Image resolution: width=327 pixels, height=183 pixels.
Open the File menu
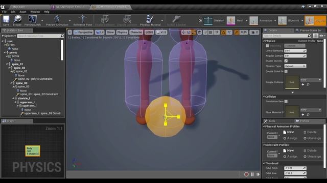pos(4,12)
